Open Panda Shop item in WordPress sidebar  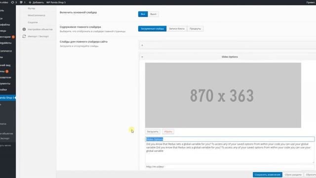[x=7, y=98]
